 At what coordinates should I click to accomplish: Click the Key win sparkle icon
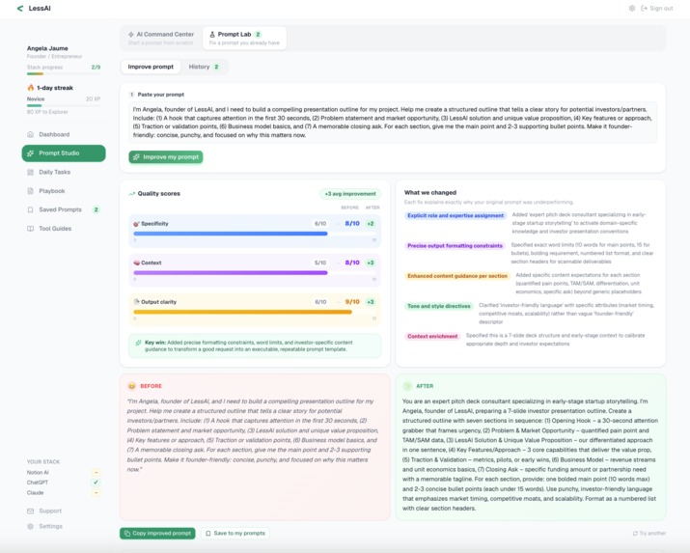[x=138, y=343]
